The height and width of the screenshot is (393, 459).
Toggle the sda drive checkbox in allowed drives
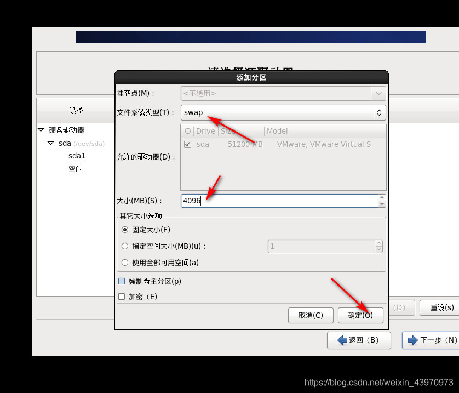[x=188, y=144]
